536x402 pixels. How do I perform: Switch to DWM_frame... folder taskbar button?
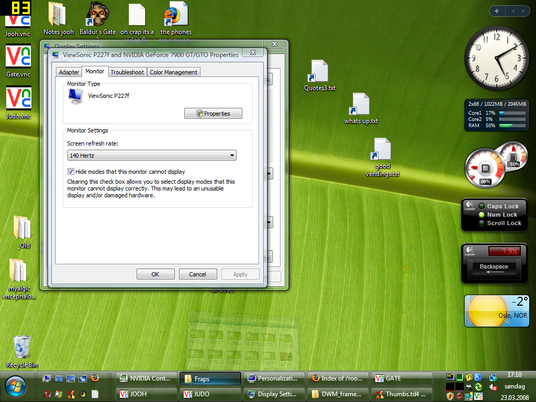click(338, 394)
